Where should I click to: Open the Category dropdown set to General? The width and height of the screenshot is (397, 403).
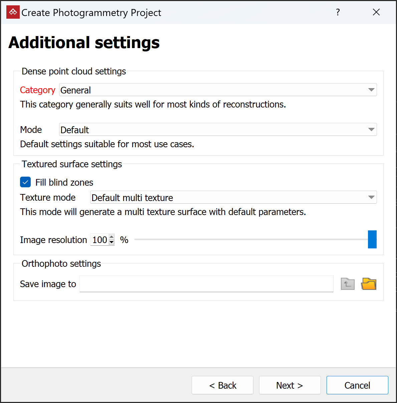pos(218,90)
